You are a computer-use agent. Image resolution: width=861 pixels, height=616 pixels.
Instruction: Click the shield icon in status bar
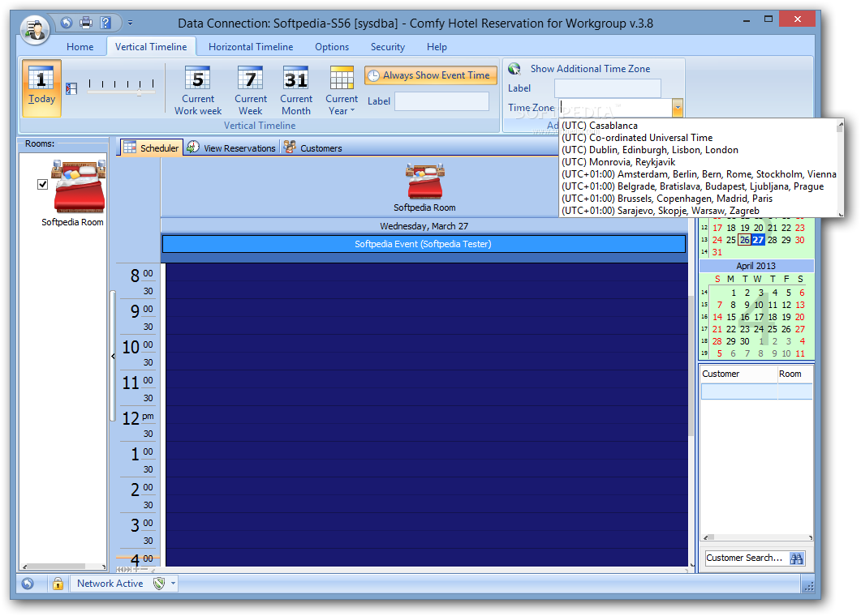pos(159,584)
